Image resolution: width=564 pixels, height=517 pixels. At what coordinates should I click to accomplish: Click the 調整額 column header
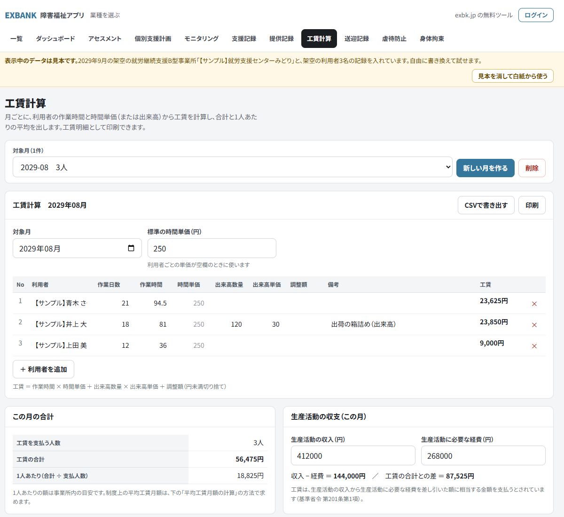pos(298,285)
